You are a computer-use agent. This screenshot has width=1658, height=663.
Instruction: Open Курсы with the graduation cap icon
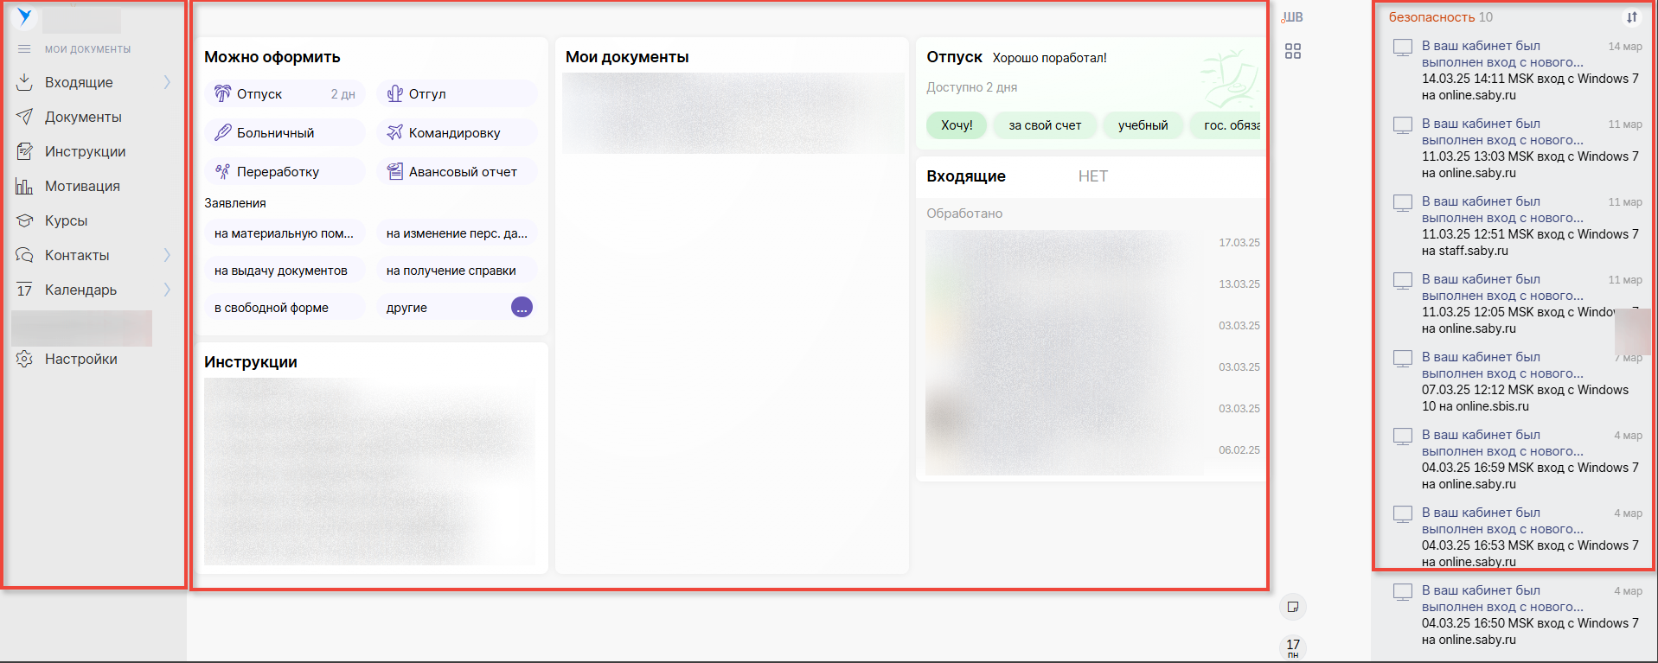[x=24, y=220]
